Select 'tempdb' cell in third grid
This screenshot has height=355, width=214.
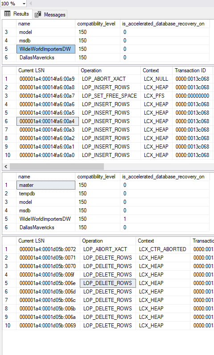click(45, 194)
